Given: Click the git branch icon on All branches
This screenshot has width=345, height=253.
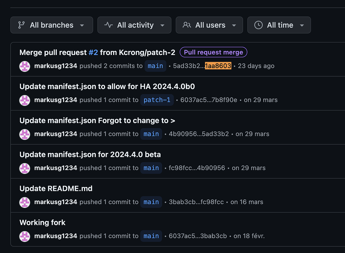Looking at the screenshot, I should [x=21, y=25].
